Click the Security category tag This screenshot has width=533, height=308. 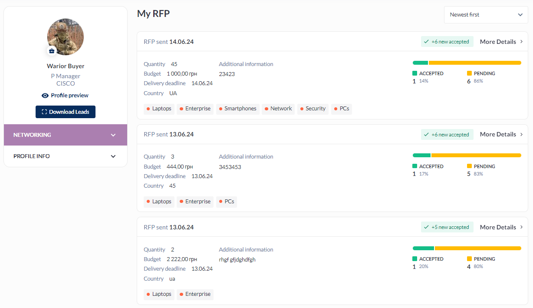point(313,109)
